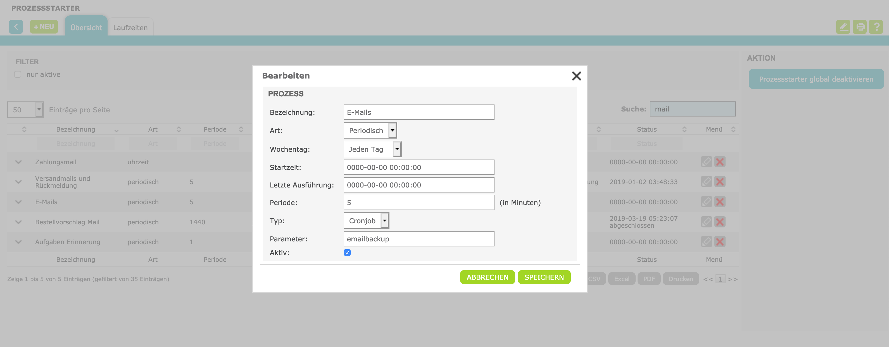Image resolution: width=889 pixels, height=347 pixels.
Task: Open the Art dropdown showing Periodisch
Action: point(370,130)
